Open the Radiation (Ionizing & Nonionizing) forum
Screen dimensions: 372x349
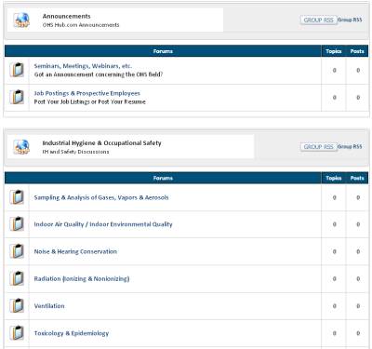tap(82, 279)
